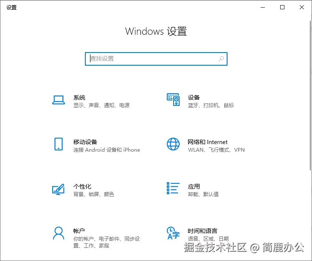The width and height of the screenshot is (312, 261).
Task: Click the vertical scrollbar thumb
Action: pyautogui.click(x=310, y=95)
